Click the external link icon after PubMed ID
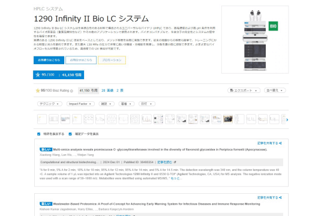Screen dimensions: 324x216 click(x=175, y=162)
